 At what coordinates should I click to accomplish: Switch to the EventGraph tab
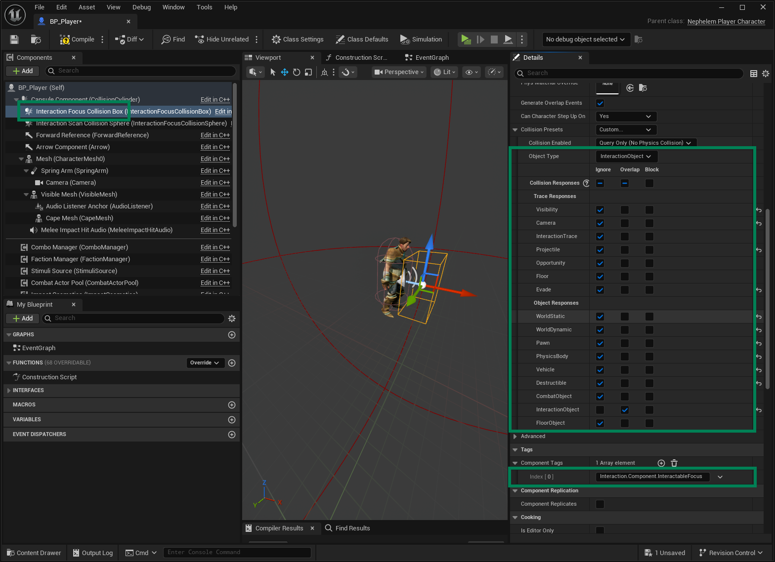(x=427, y=58)
